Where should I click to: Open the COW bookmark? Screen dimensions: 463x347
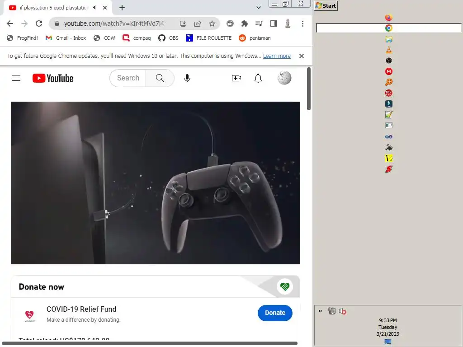coord(104,38)
